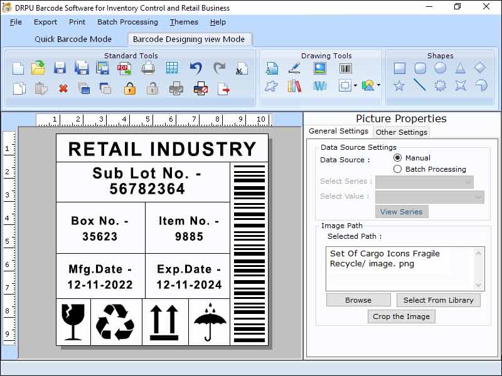Delete selection with the red X icon

click(63, 88)
